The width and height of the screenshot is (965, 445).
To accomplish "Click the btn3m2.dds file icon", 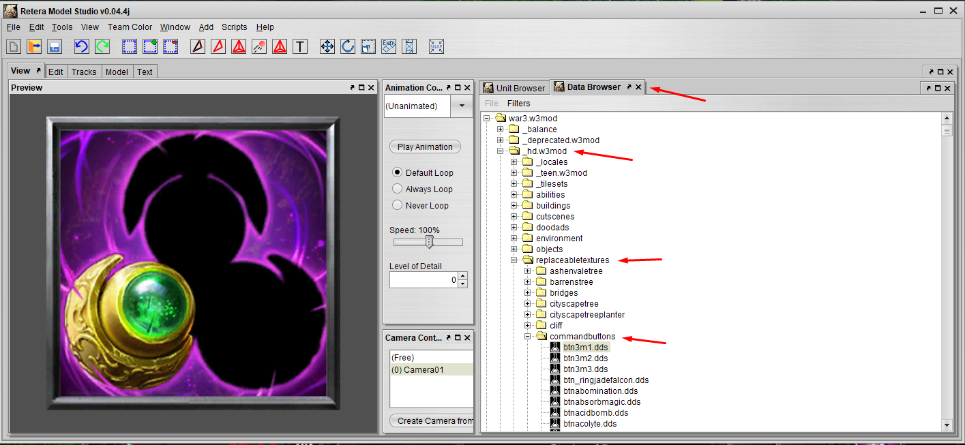I will (555, 358).
